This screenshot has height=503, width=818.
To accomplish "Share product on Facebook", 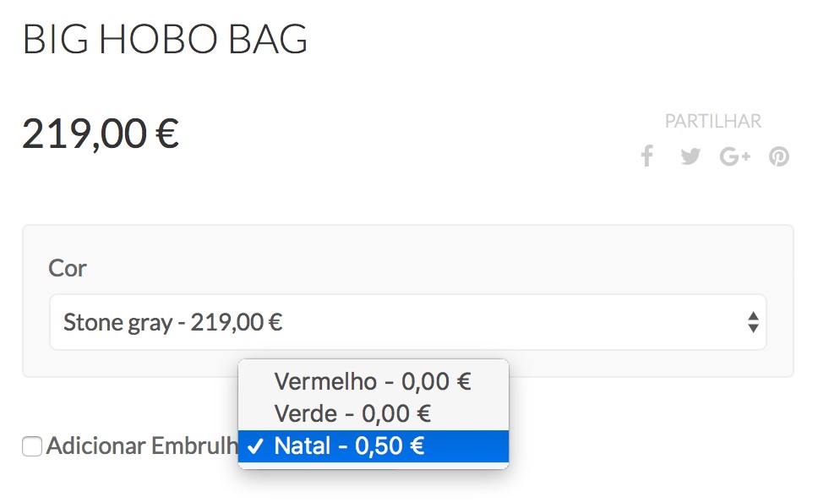I will 647,156.
